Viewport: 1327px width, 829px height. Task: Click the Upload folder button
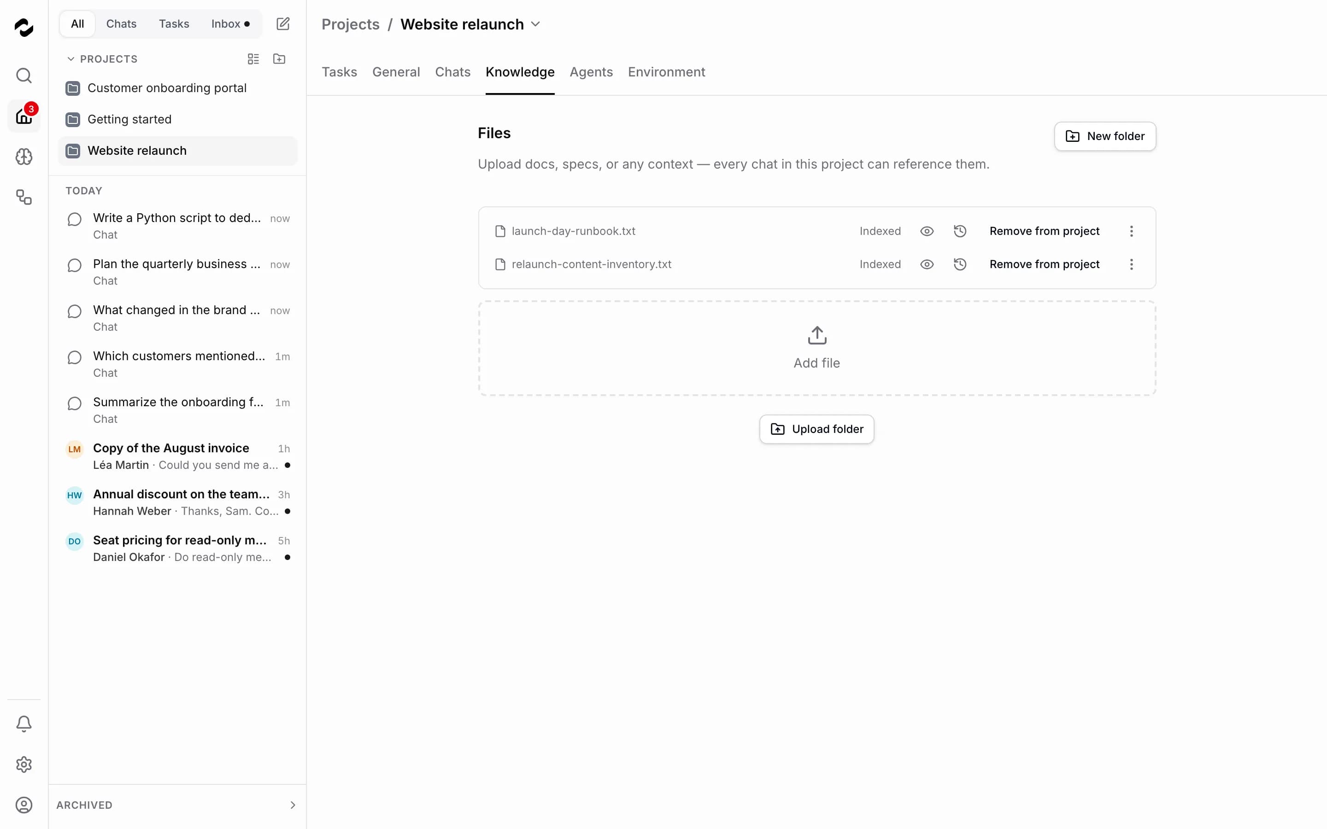pyautogui.click(x=816, y=429)
